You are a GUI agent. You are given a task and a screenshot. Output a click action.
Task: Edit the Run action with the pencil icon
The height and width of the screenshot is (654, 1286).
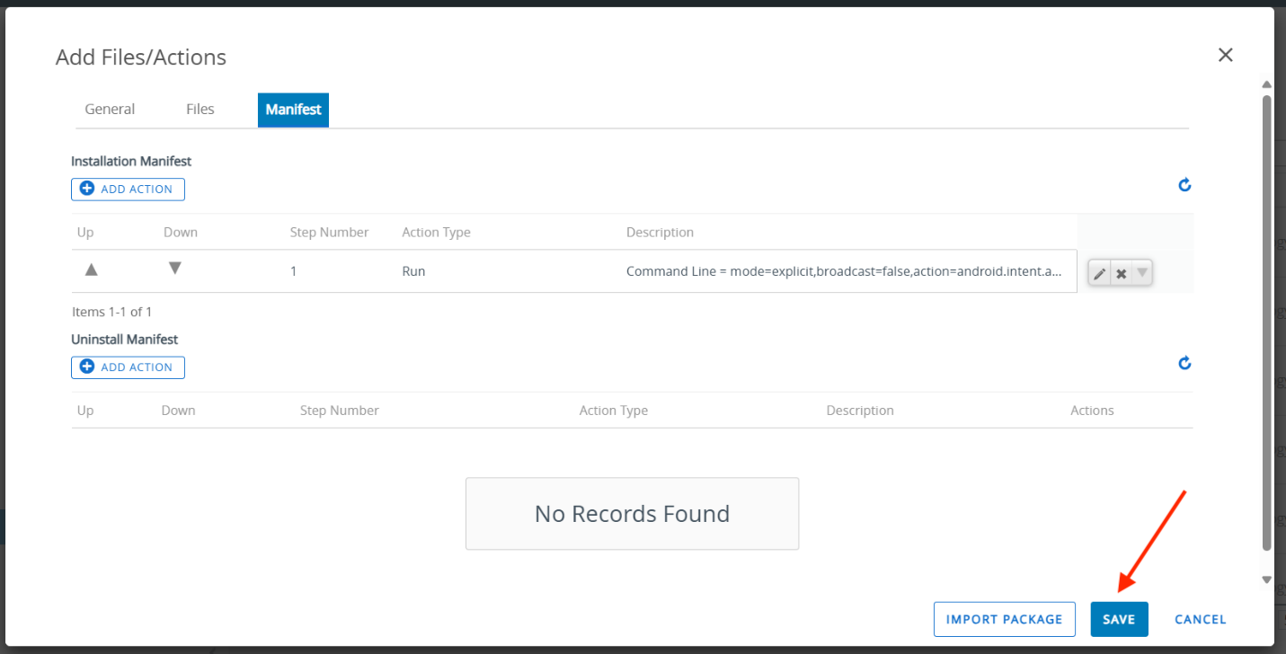(x=1099, y=274)
